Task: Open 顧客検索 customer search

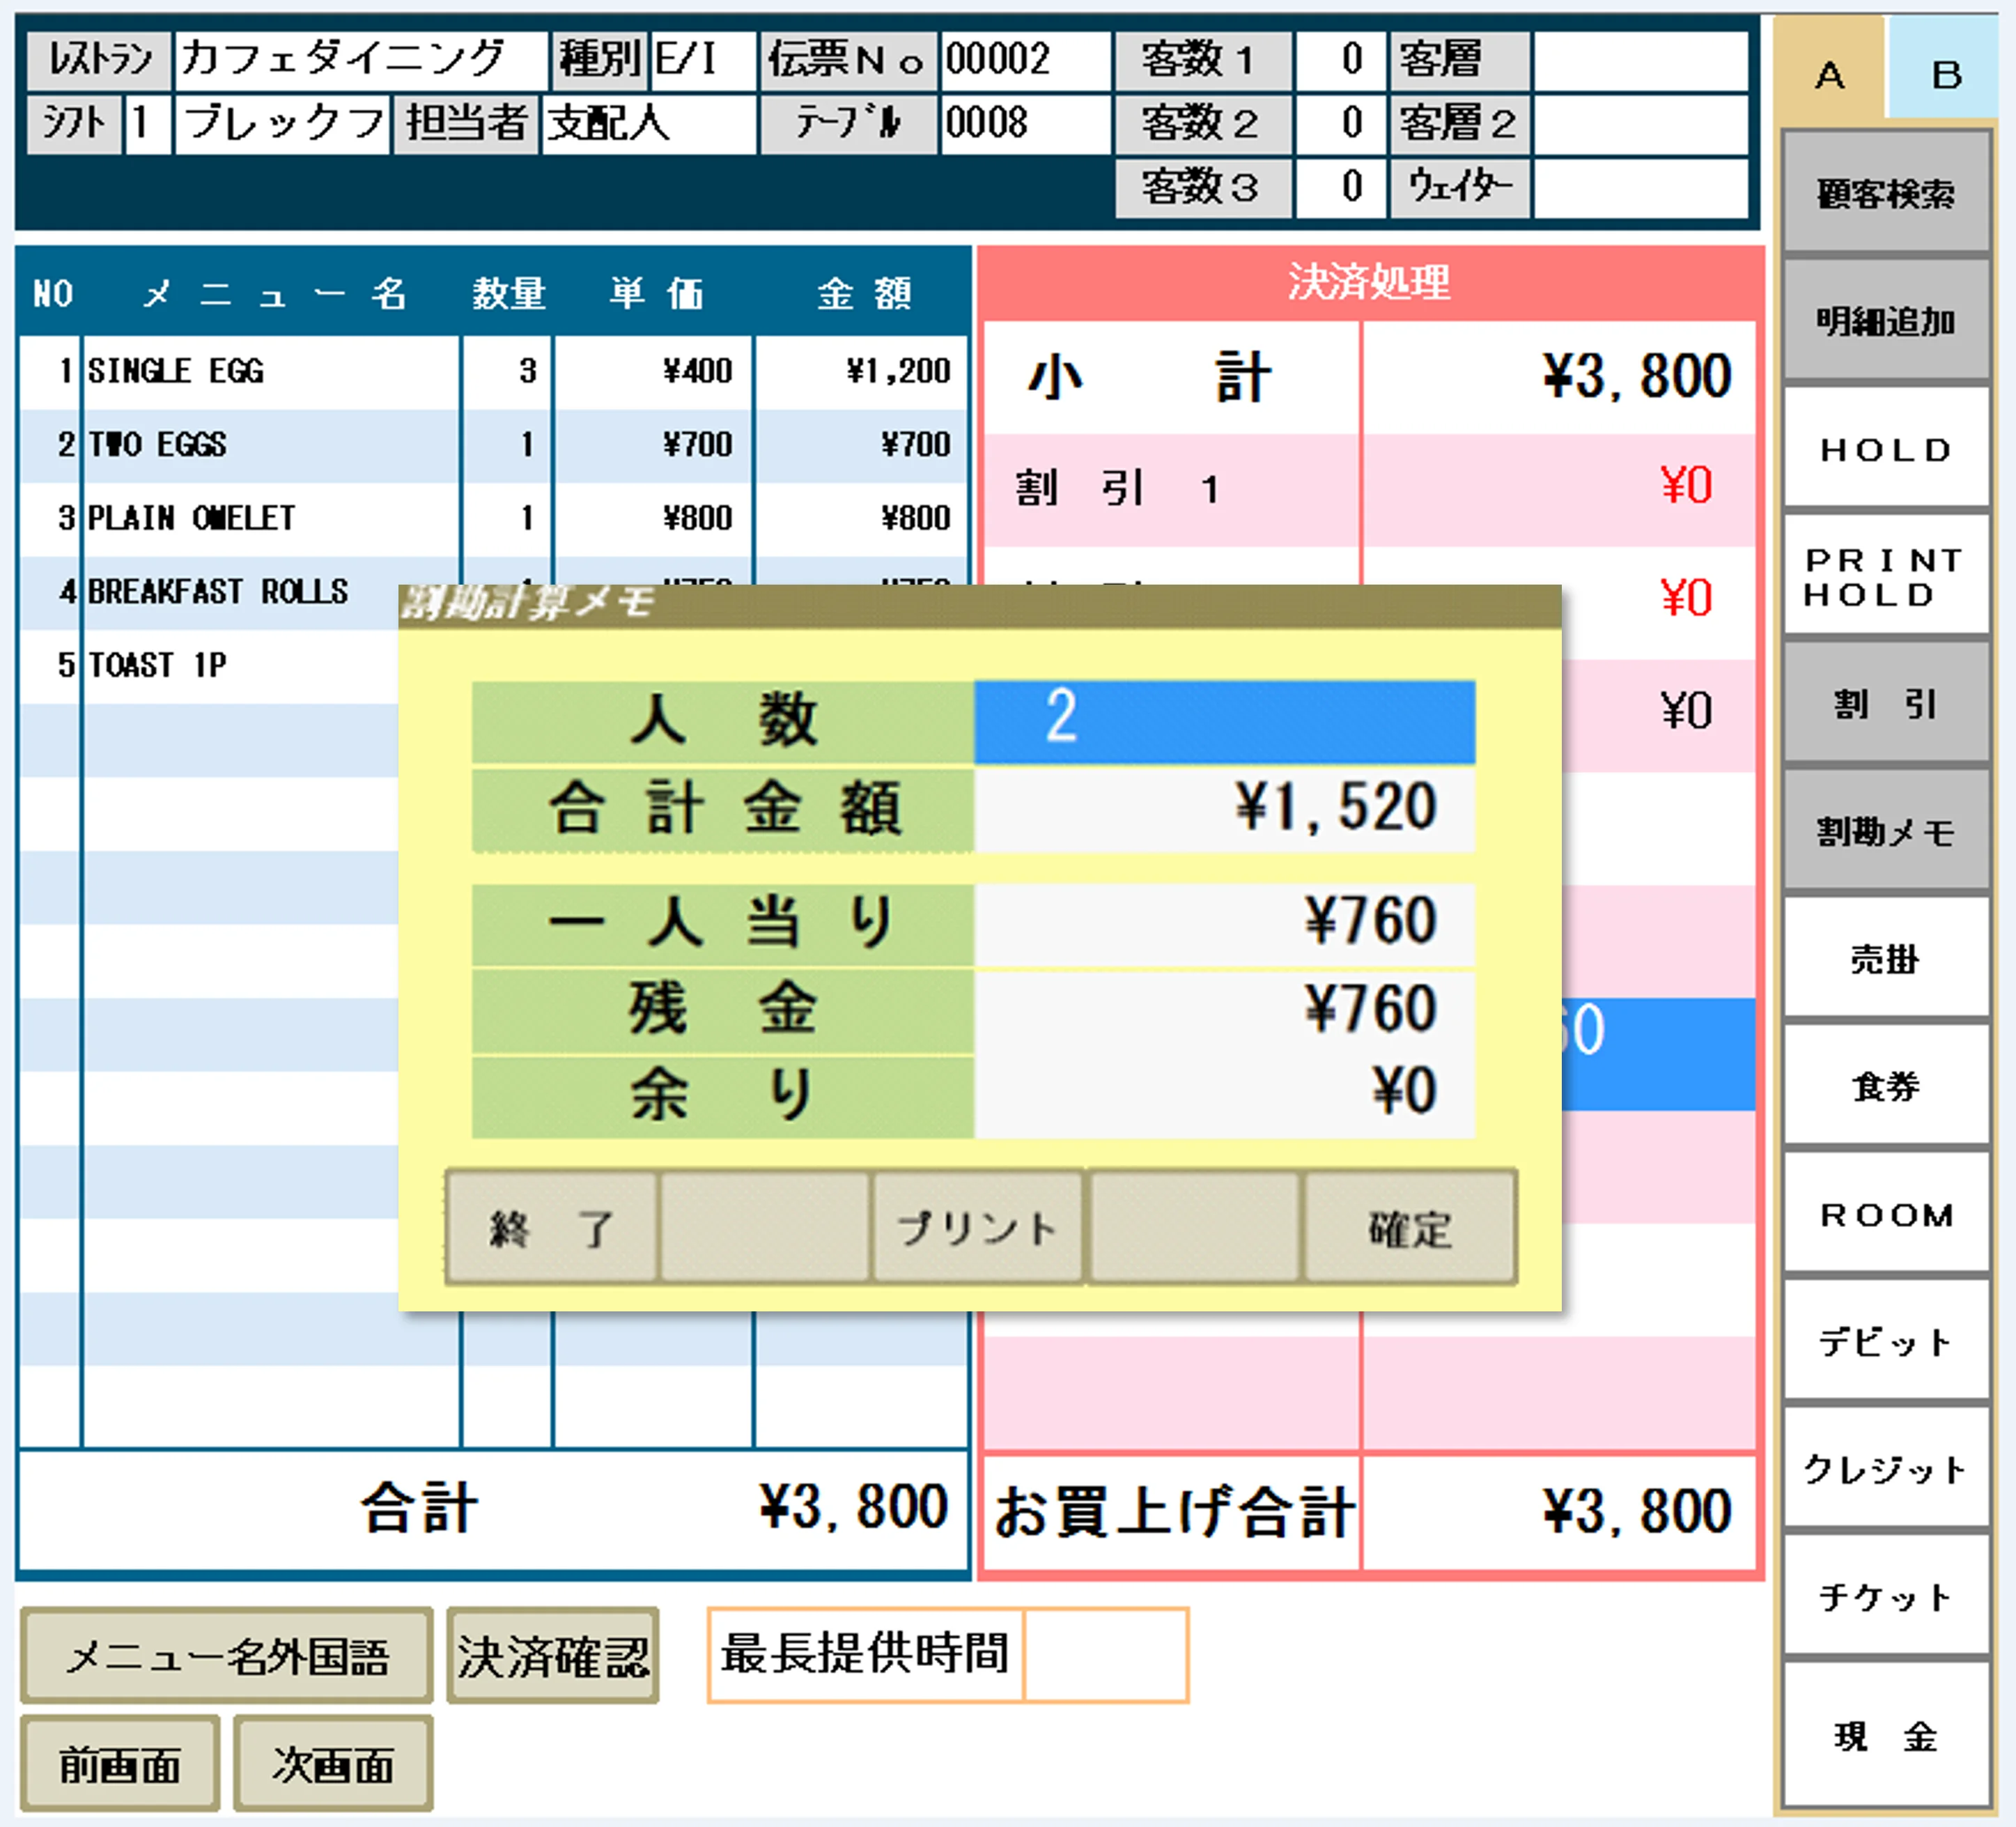Action: [1885, 192]
